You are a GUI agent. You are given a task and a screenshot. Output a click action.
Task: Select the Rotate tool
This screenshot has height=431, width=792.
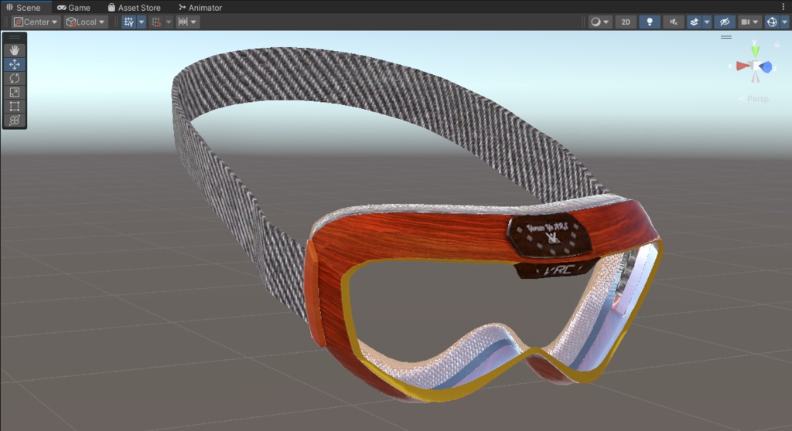(x=14, y=78)
